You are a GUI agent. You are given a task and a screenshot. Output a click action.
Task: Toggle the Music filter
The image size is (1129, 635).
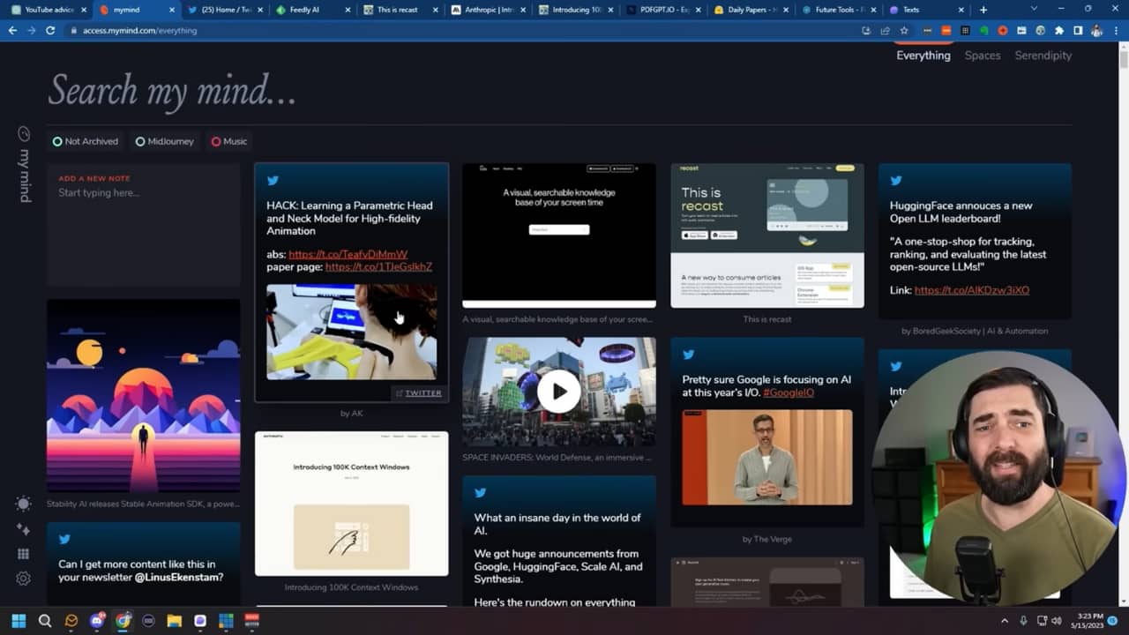[x=228, y=141]
